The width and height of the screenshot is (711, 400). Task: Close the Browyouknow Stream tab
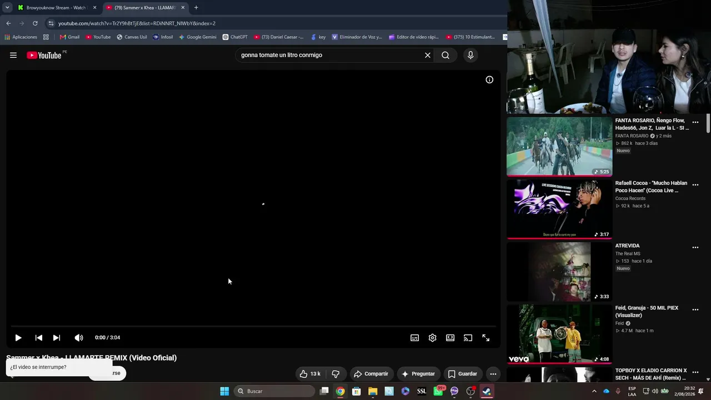tap(94, 8)
